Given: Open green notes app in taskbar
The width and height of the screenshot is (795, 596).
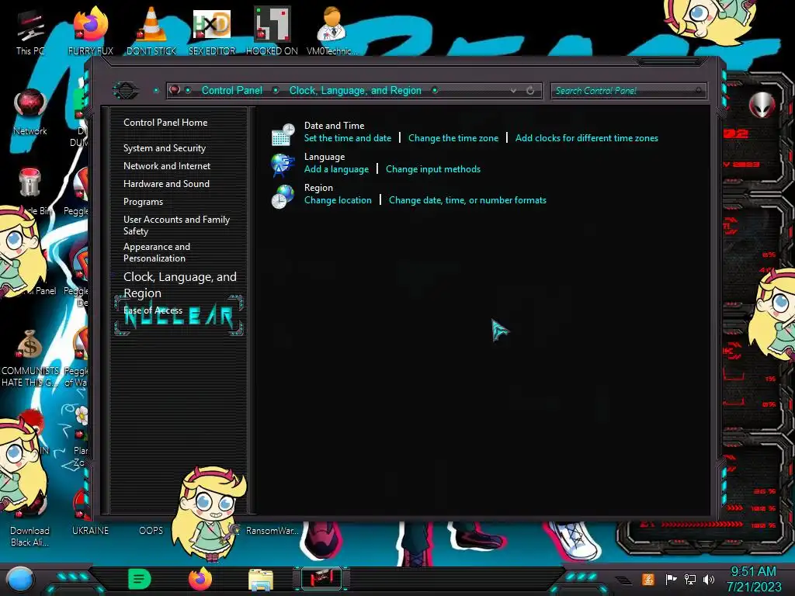Looking at the screenshot, I should click(140, 579).
